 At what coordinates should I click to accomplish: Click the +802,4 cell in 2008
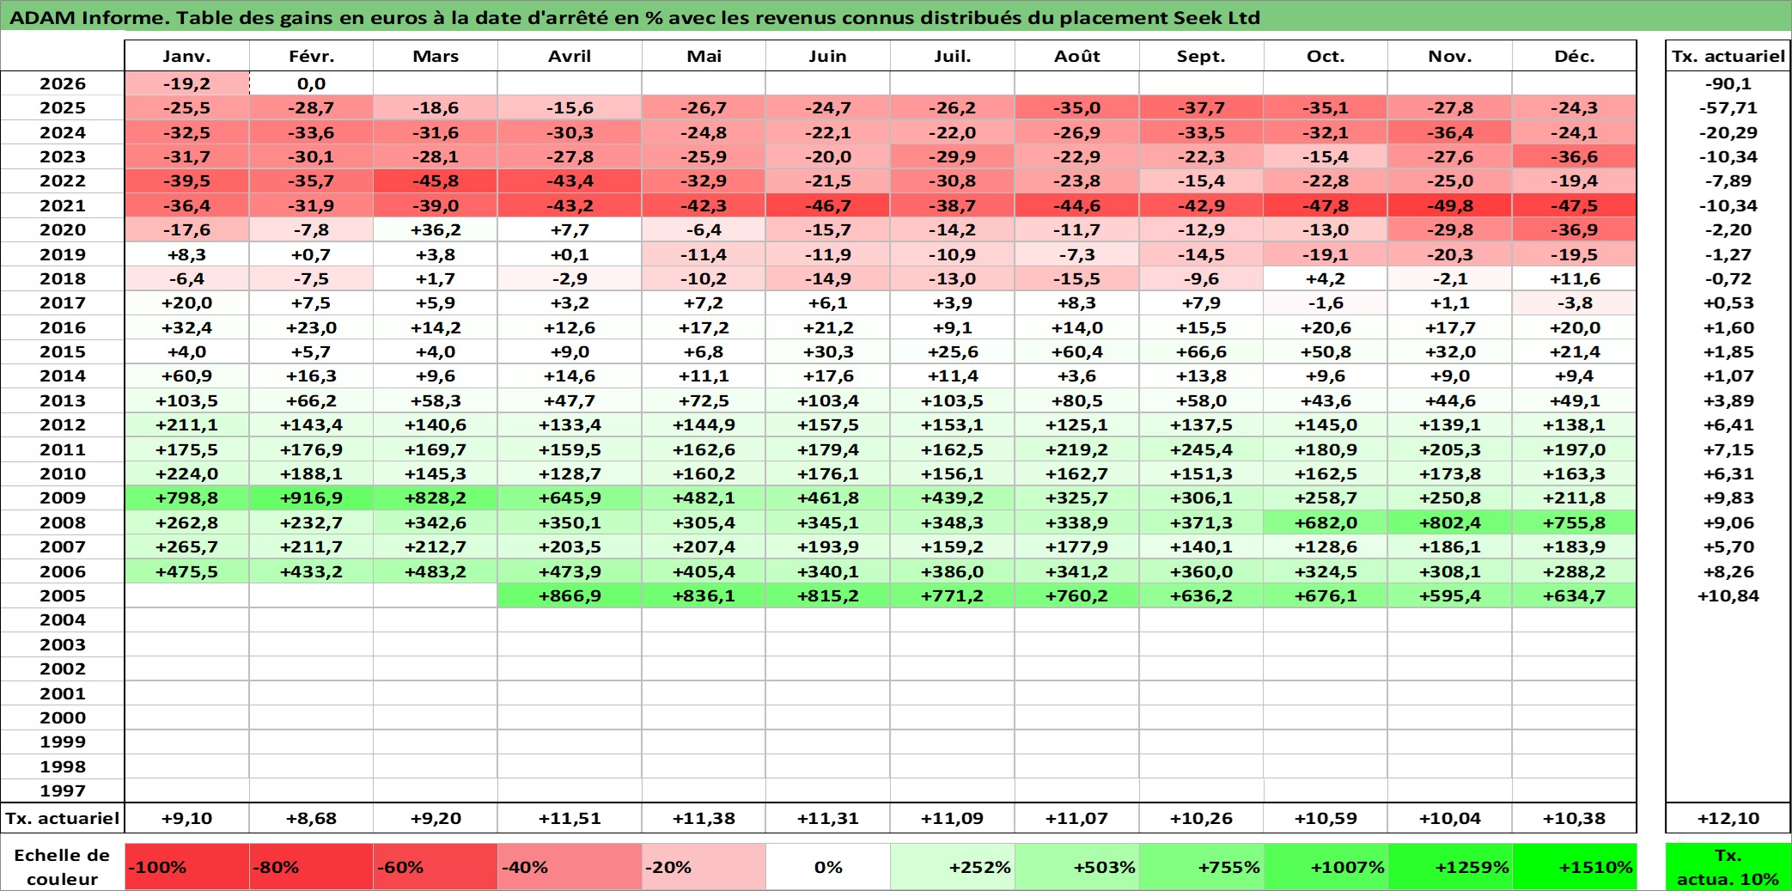point(1450,522)
